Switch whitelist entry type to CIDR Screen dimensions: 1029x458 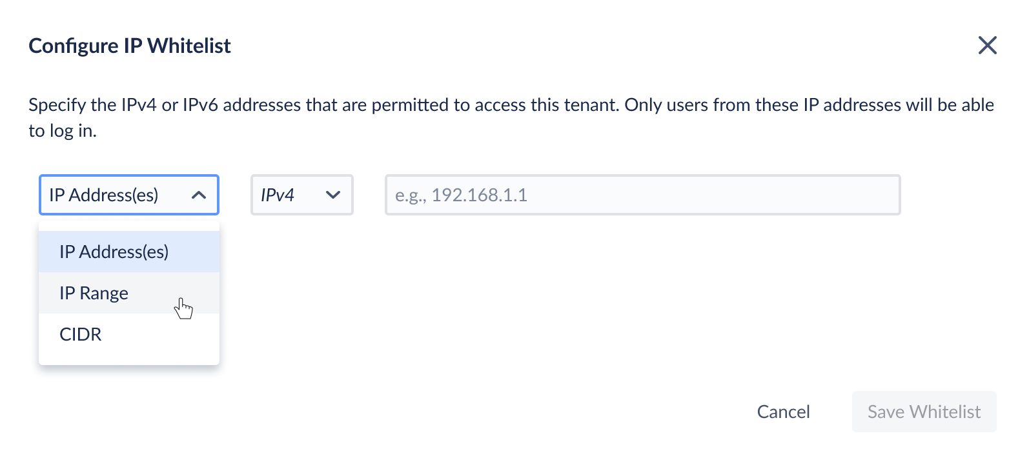[x=129, y=334]
